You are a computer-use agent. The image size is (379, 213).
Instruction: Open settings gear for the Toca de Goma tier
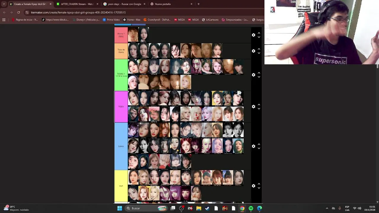pyautogui.click(x=253, y=51)
